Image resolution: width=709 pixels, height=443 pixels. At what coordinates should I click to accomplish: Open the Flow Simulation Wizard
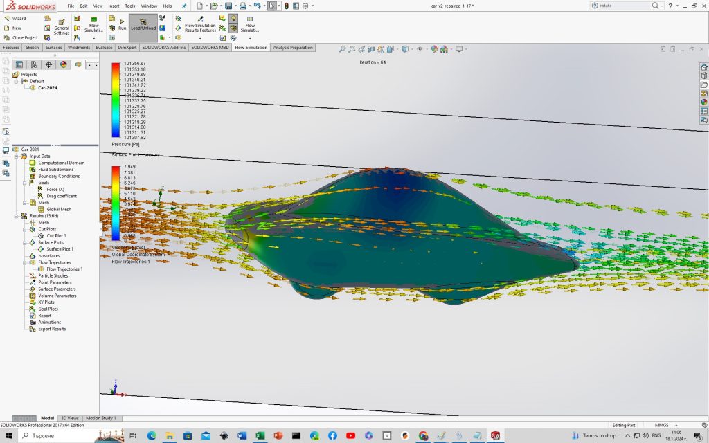click(x=15, y=19)
